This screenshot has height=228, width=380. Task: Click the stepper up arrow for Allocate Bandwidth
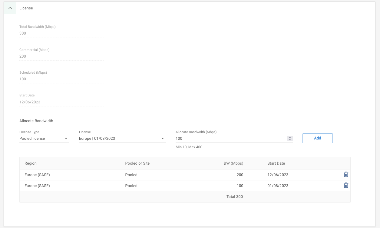click(290, 137)
